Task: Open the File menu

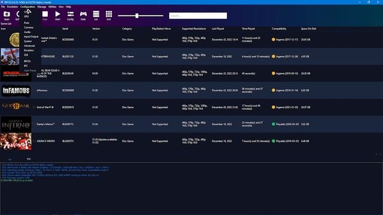Action: tap(3, 7)
